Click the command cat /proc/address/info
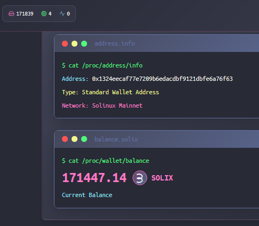The image size is (259, 226). click(x=102, y=65)
